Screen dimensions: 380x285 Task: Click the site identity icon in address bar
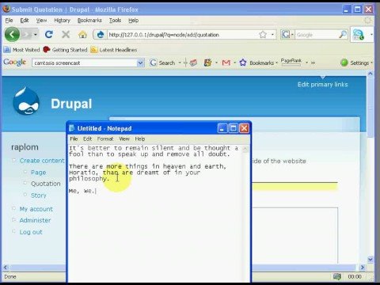tap(101, 35)
